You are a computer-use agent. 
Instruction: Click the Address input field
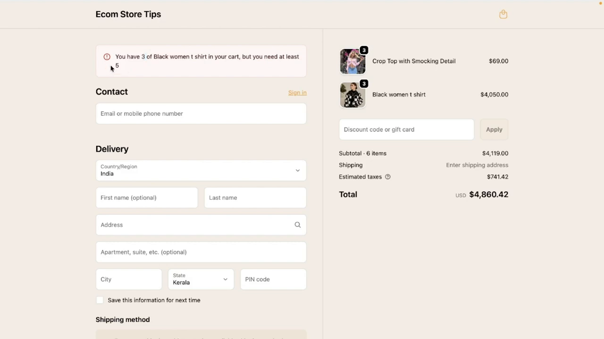pos(201,225)
